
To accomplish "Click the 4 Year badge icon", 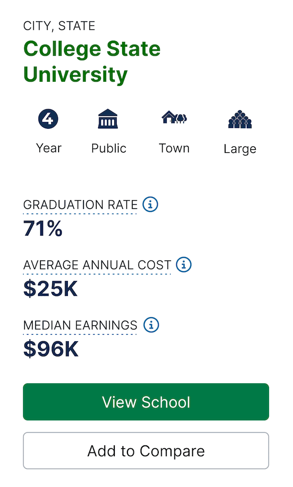I will [48, 118].
